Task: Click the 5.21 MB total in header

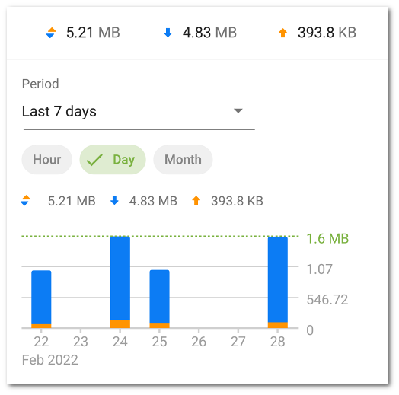Action: tap(93, 33)
